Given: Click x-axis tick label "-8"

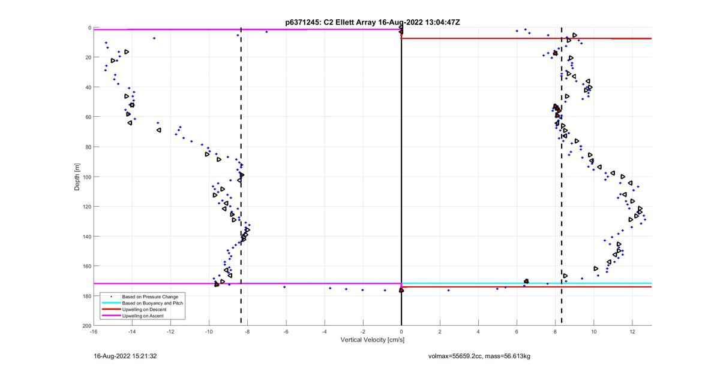Looking at the screenshot, I should (247, 331).
